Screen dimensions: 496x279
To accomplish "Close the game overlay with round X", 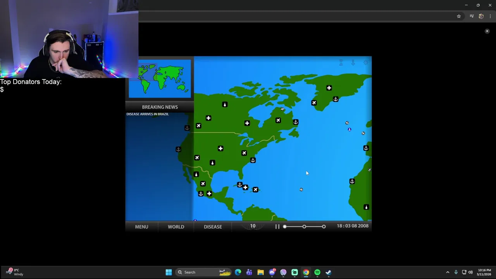I will point(487,31).
